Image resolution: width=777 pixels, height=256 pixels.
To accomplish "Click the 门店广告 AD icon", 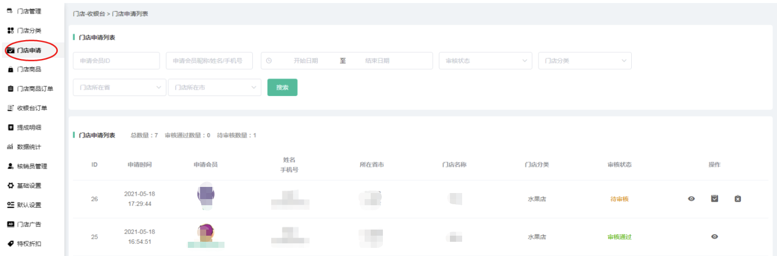I will [10, 224].
